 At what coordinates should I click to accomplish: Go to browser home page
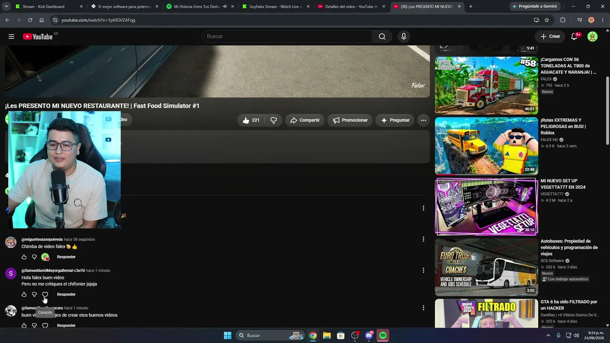41,20
